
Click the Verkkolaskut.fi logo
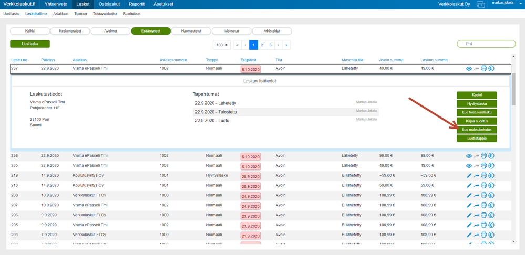pos(19,4)
